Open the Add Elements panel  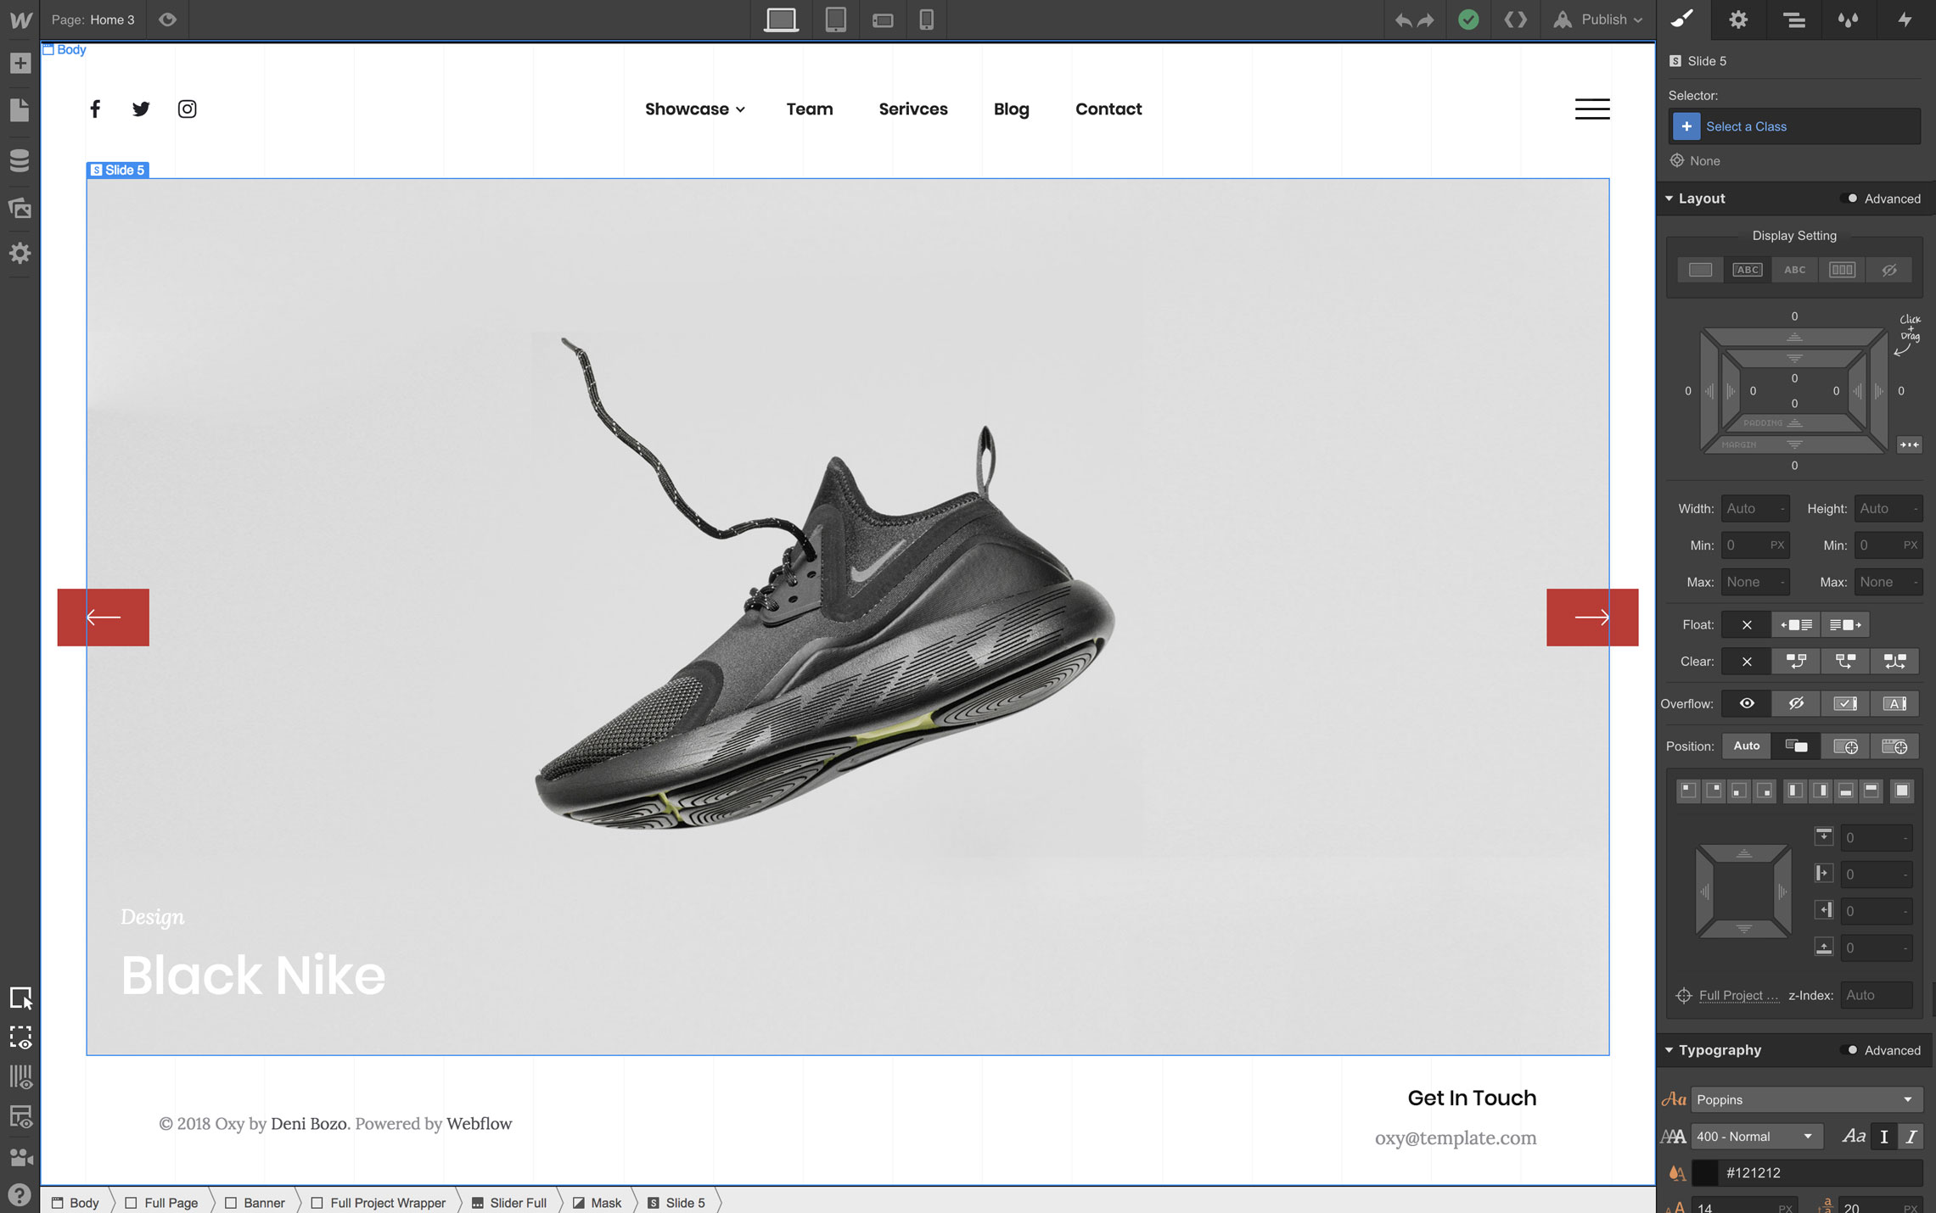click(20, 63)
